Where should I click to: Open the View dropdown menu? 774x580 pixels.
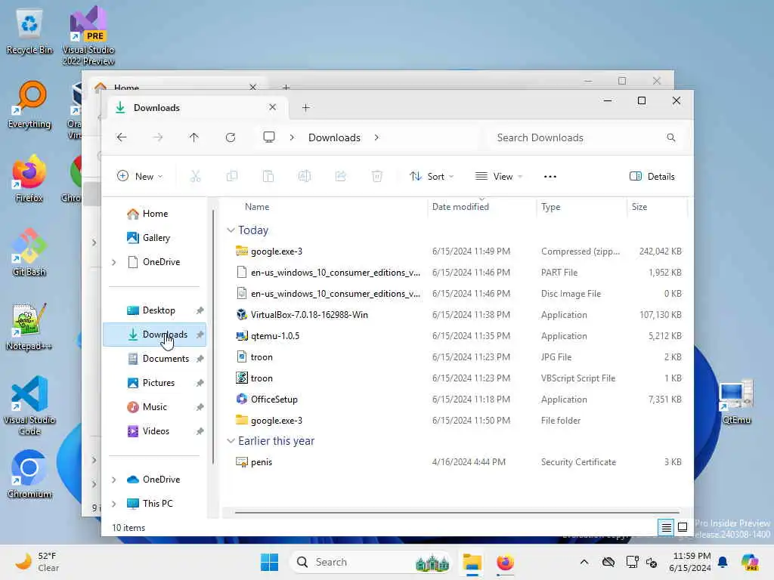pyautogui.click(x=499, y=177)
